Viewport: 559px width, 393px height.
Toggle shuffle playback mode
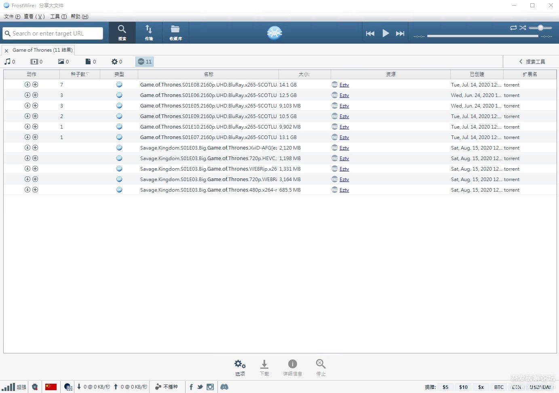click(x=523, y=27)
